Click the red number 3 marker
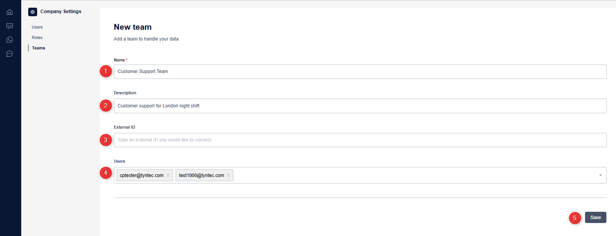Viewport: 616px width, 236px height. point(106,140)
